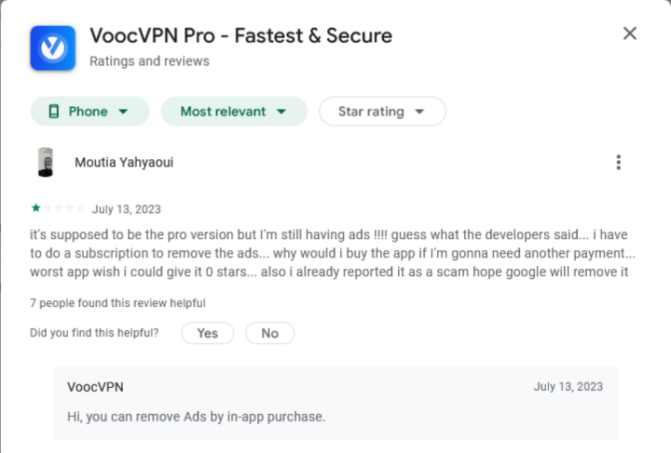This screenshot has width=671, height=453.
Task: Open the Most relevant sort dropdown
Action: point(234,112)
